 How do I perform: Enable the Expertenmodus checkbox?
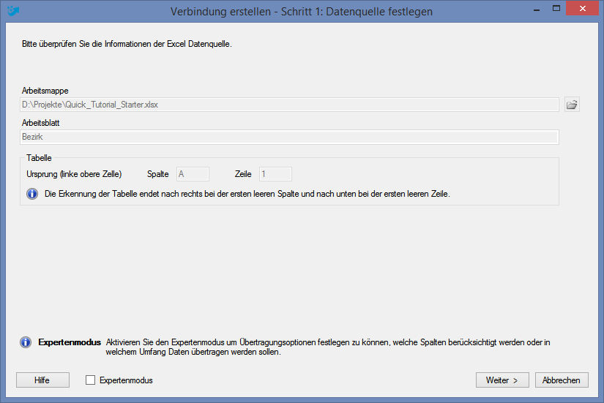(x=91, y=380)
